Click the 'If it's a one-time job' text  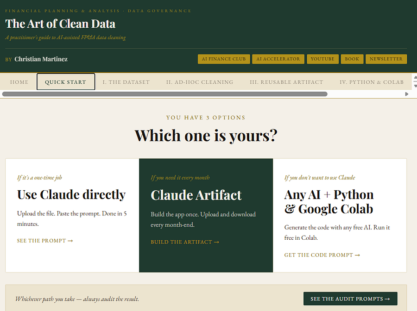pyautogui.click(x=40, y=177)
